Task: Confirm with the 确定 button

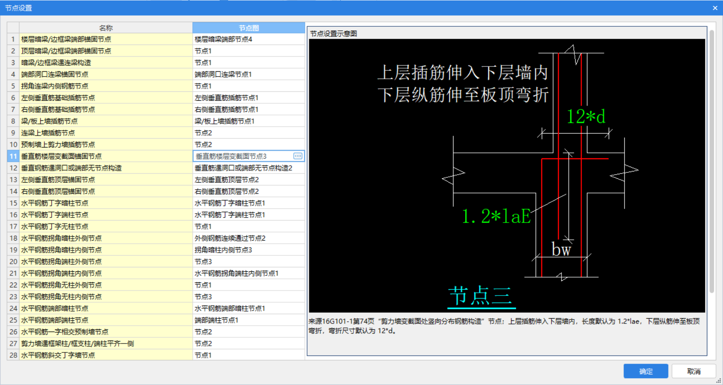Action: coord(646,371)
